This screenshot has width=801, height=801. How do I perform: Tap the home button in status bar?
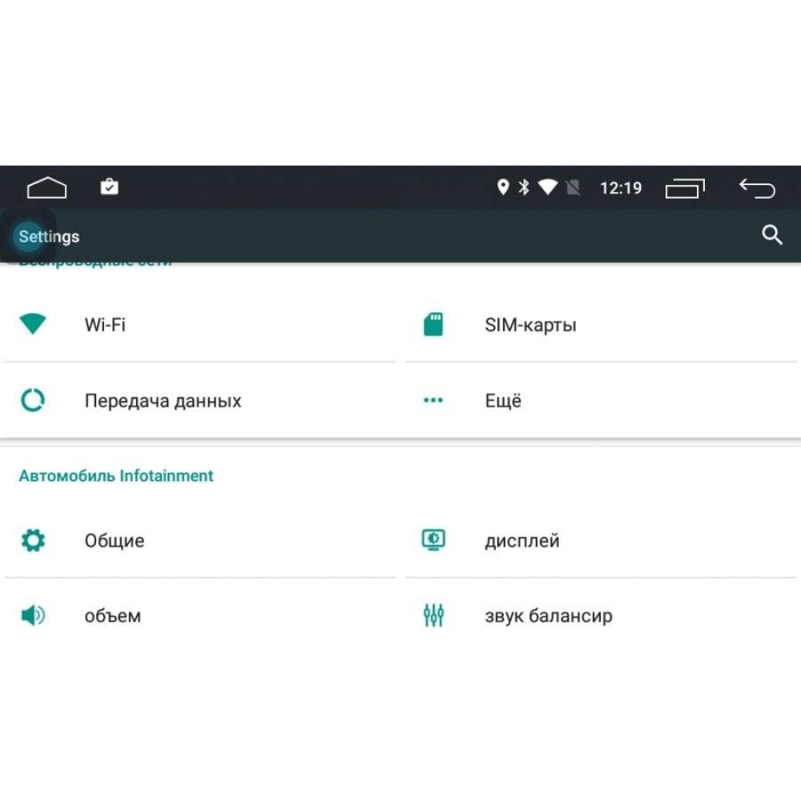pos(46,187)
